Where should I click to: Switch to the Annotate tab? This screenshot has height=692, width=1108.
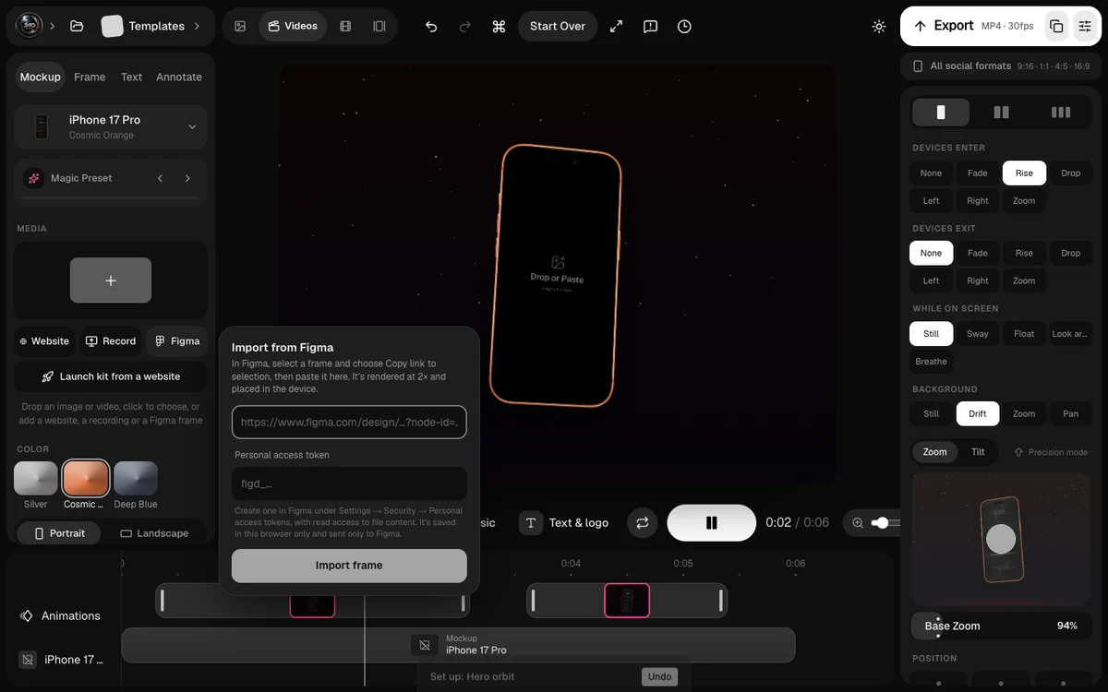[179, 77]
